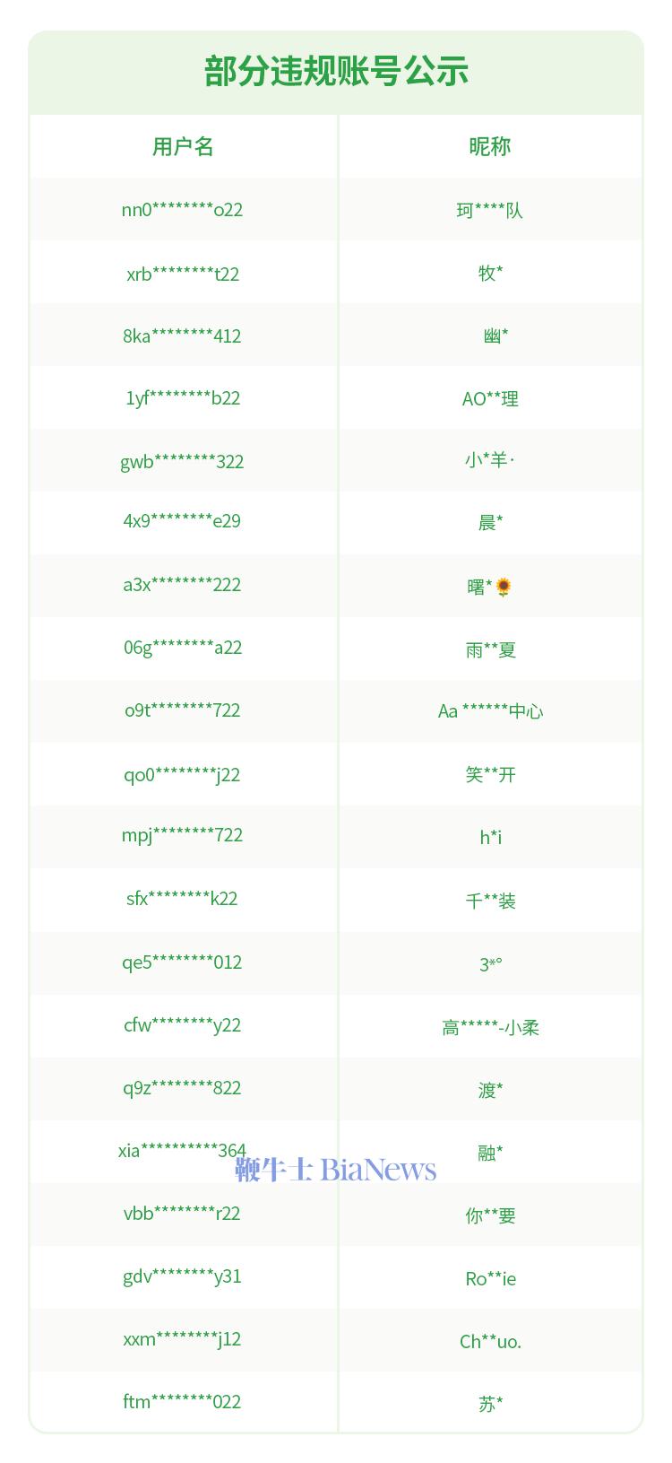This screenshot has width=672, height=1463.
Task: Select the 用户名 column header
Action: point(183,146)
